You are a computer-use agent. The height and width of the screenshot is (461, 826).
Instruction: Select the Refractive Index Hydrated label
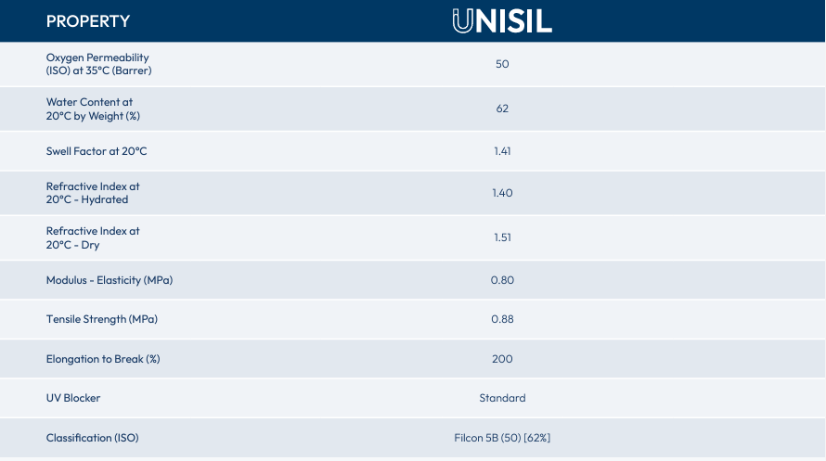pyautogui.click(x=93, y=193)
